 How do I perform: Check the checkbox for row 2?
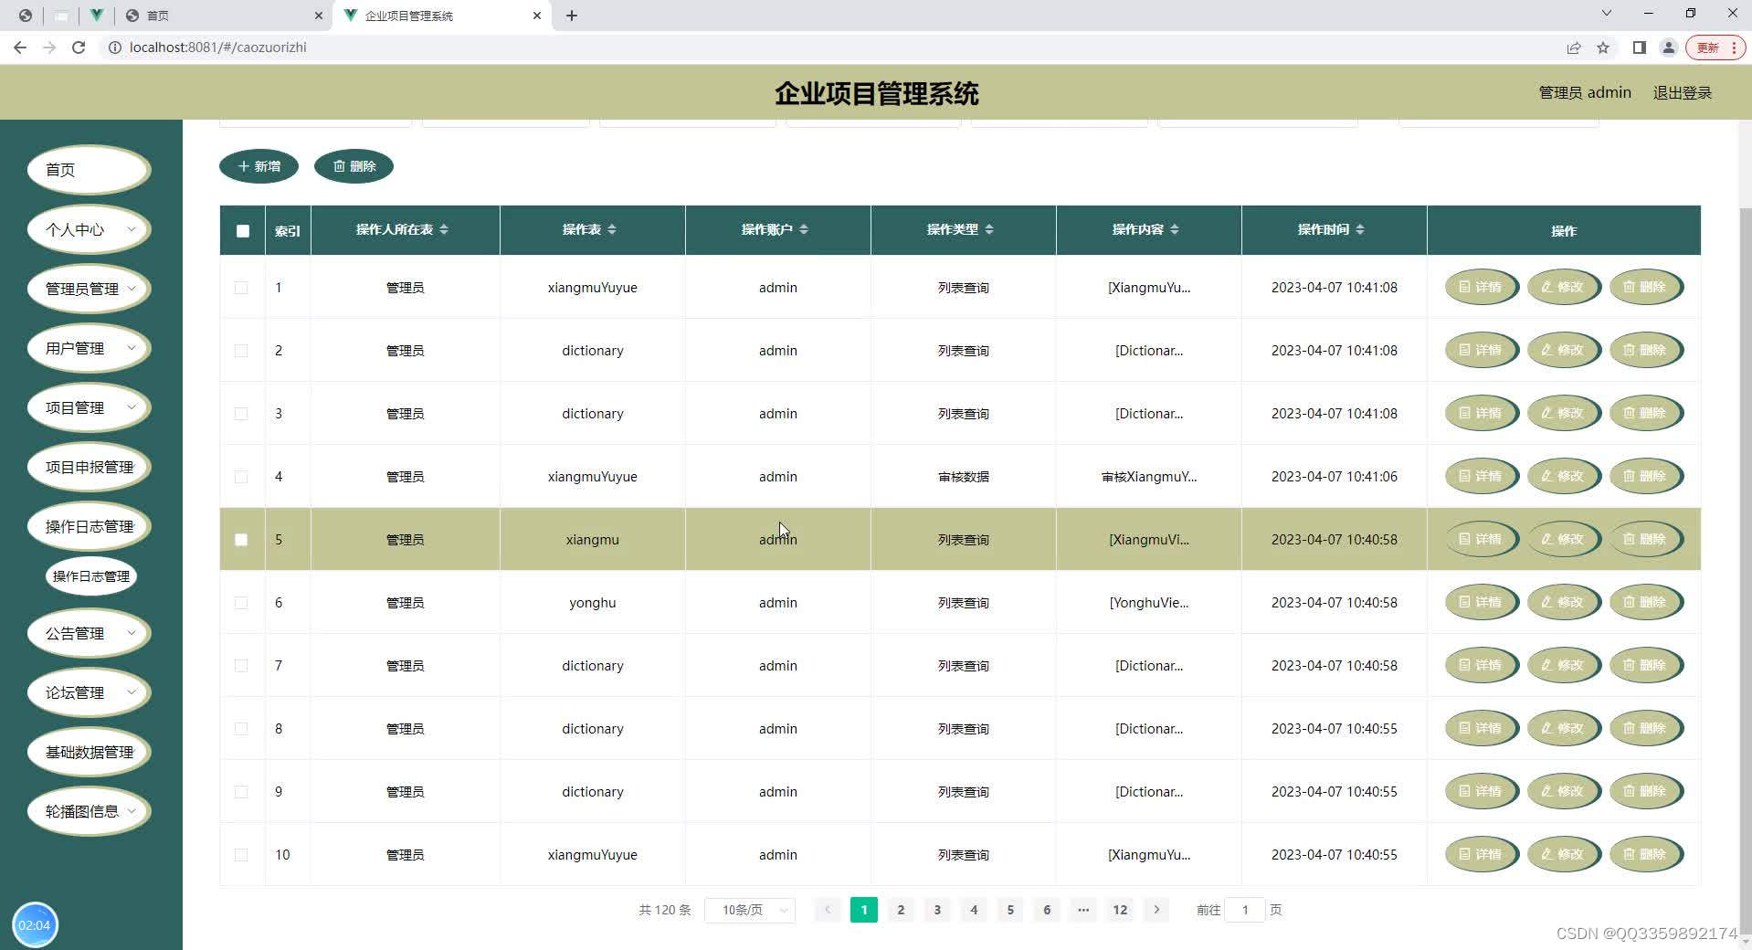241,351
